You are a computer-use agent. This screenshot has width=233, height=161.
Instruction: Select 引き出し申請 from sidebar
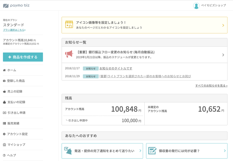(16, 113)
